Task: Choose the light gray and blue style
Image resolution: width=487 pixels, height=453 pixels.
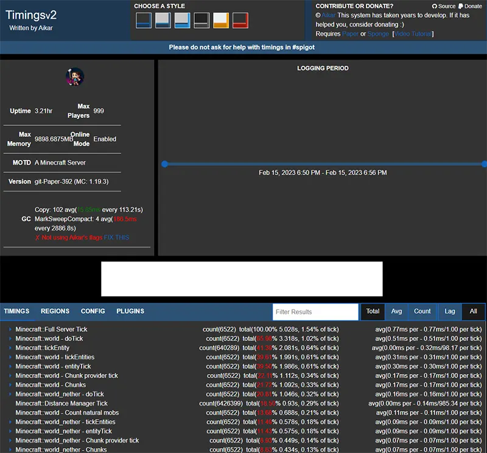Action: point(163,21)
